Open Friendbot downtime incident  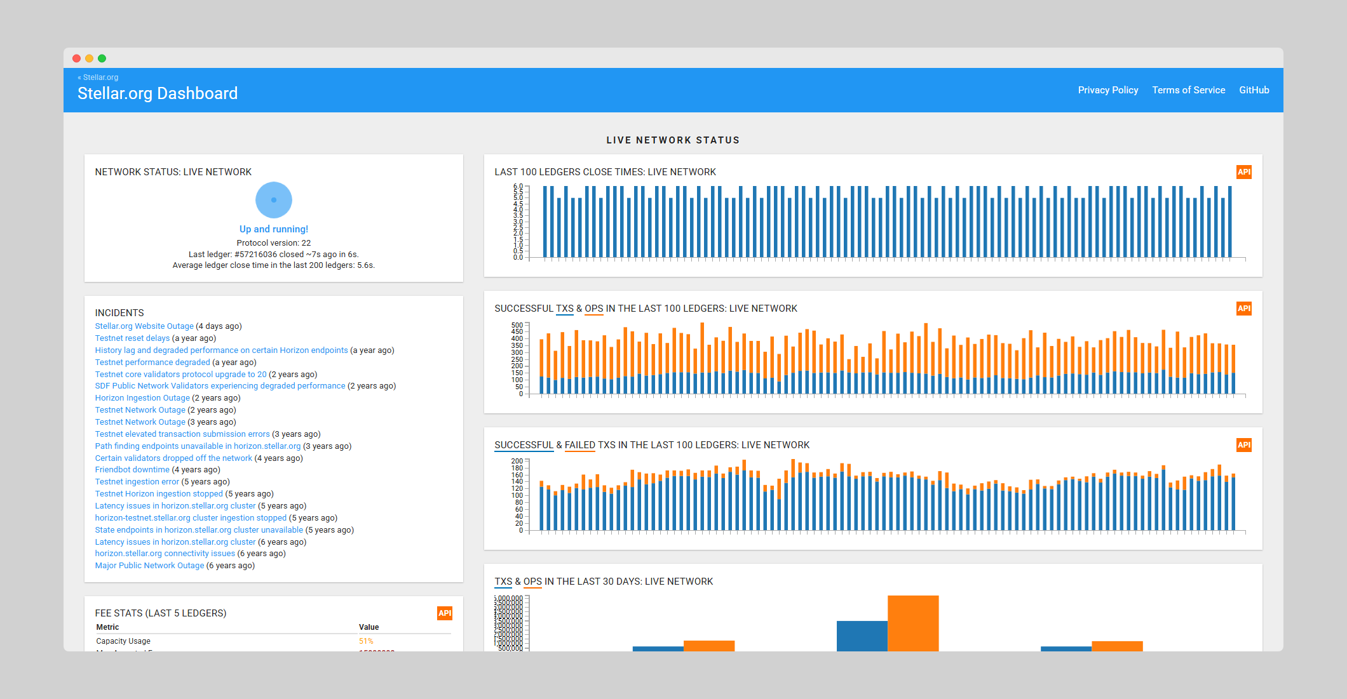point(132,470)
